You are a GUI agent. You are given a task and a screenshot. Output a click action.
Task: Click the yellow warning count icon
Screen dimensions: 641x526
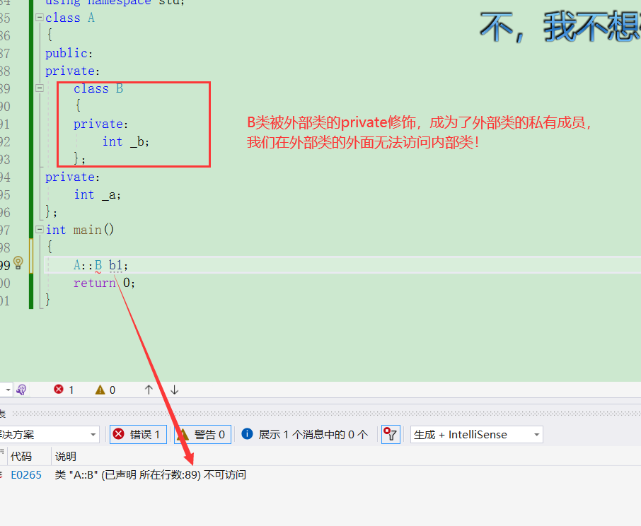[x=98, y=389]
